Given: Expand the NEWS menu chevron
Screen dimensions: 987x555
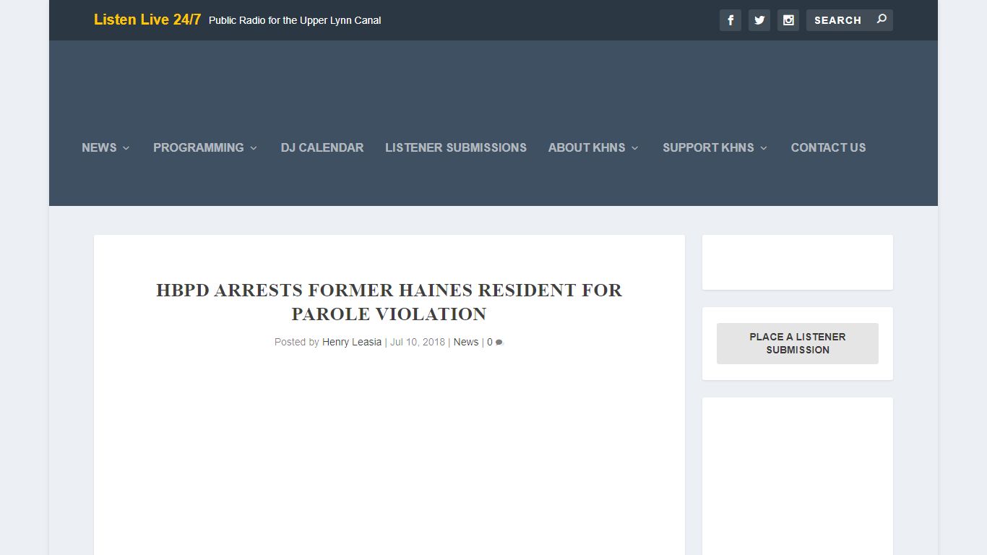Looking at the screenshot, I should tap(126, 148).
